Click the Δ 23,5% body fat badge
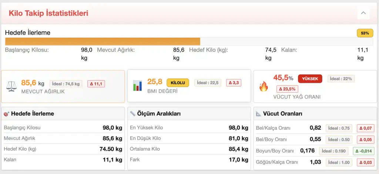 pos(287,89)
